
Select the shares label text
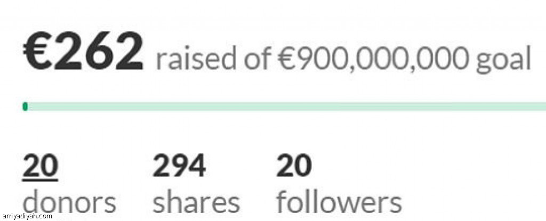pos(196,202)
